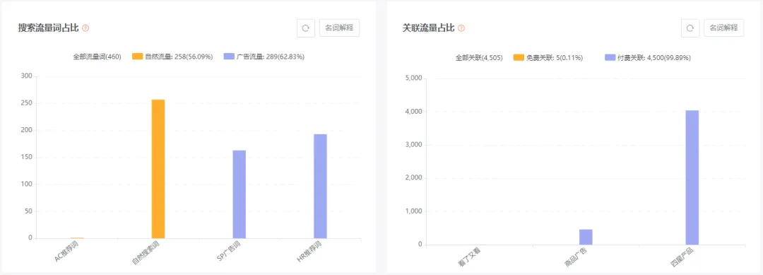
Task: Click the 商品广告 bar
Action: coord(586,237)
